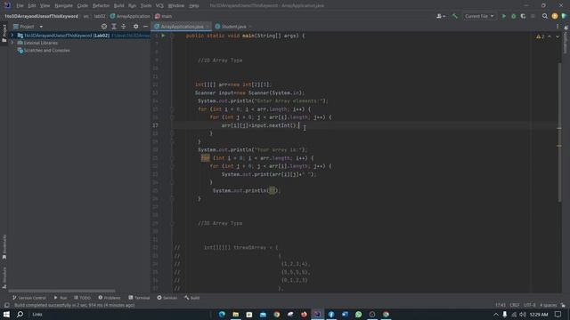Click the project name breadcrumb
Image resolution: width=570 pixels, height=320 pixels.
(41, 16)
